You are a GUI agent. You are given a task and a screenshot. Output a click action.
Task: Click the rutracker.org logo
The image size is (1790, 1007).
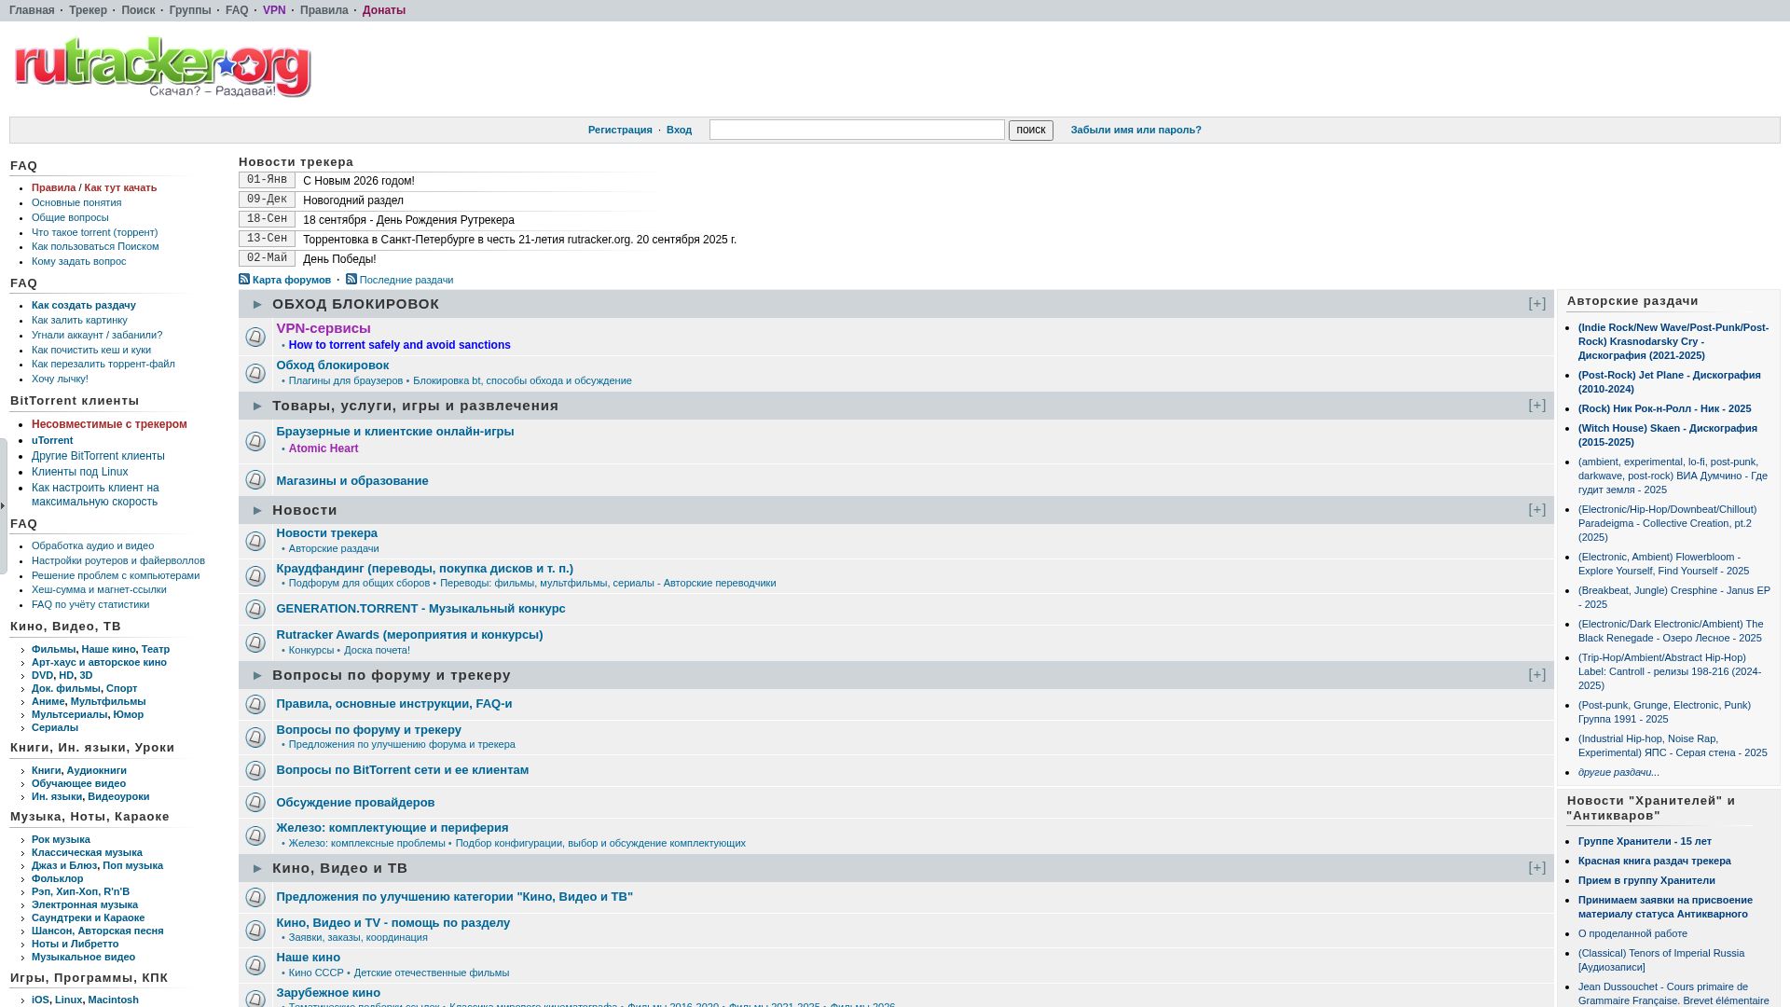[162, 67]
